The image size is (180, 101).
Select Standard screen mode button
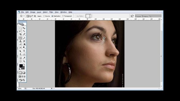pyautogui.click(x=20, y=76)
